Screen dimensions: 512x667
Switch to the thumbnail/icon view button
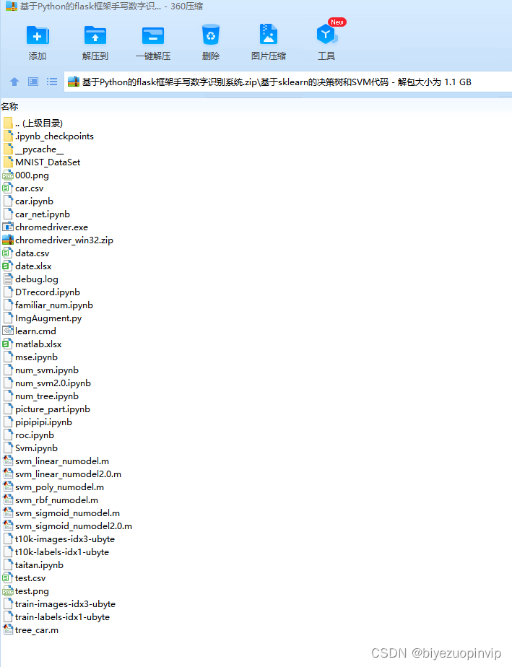point(33,82)
